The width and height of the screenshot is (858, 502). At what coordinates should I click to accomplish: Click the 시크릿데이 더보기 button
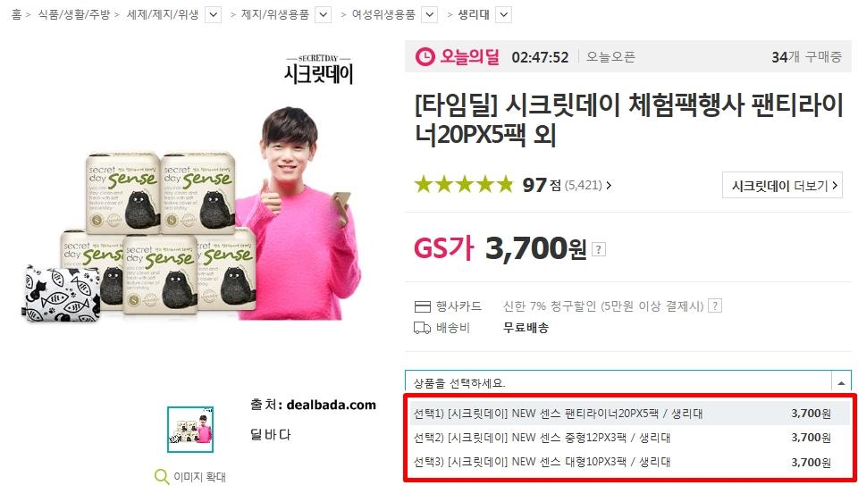[x=783, y=186]
